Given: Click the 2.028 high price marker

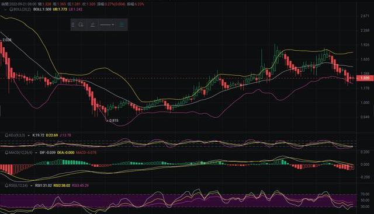Looking at the screenshot, I should point(6,40).
